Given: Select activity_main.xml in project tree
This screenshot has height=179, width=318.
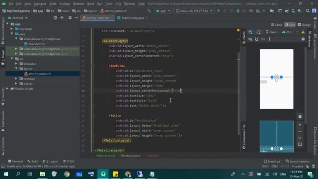Looking at the screenshot, I should pos(40,74).
